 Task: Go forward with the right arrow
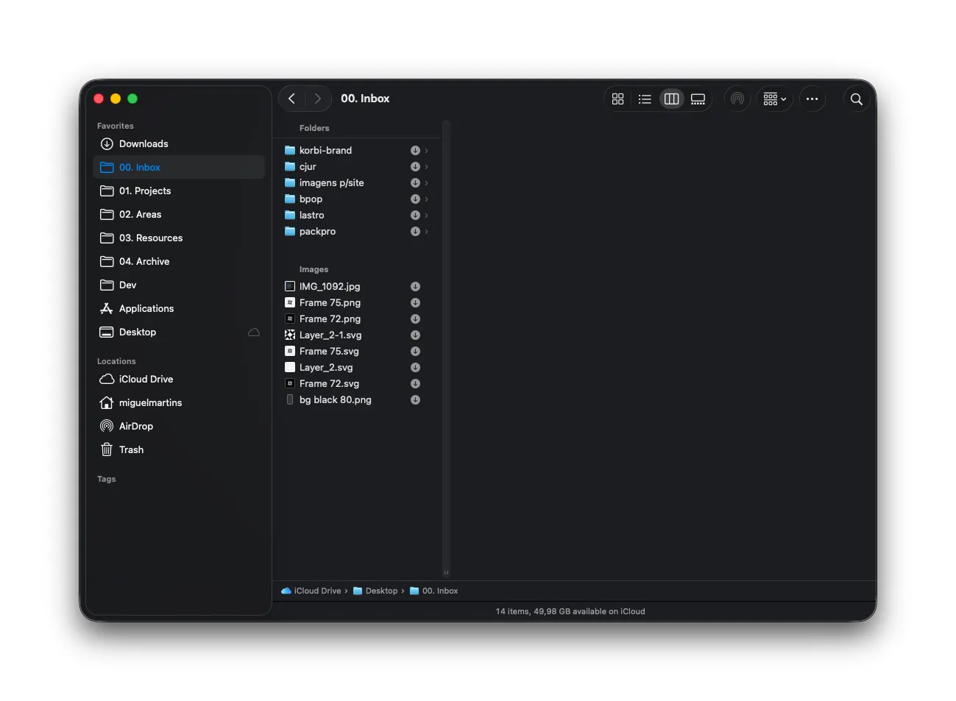point(317,99)
